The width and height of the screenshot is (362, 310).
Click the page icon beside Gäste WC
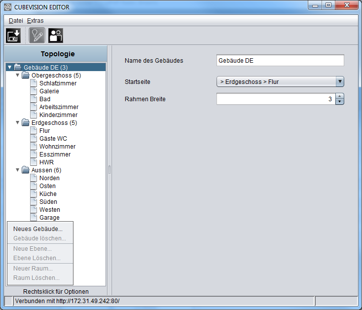coord(34,138)
